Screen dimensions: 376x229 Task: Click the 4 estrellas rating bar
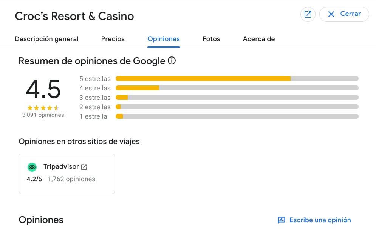[237, 88]
